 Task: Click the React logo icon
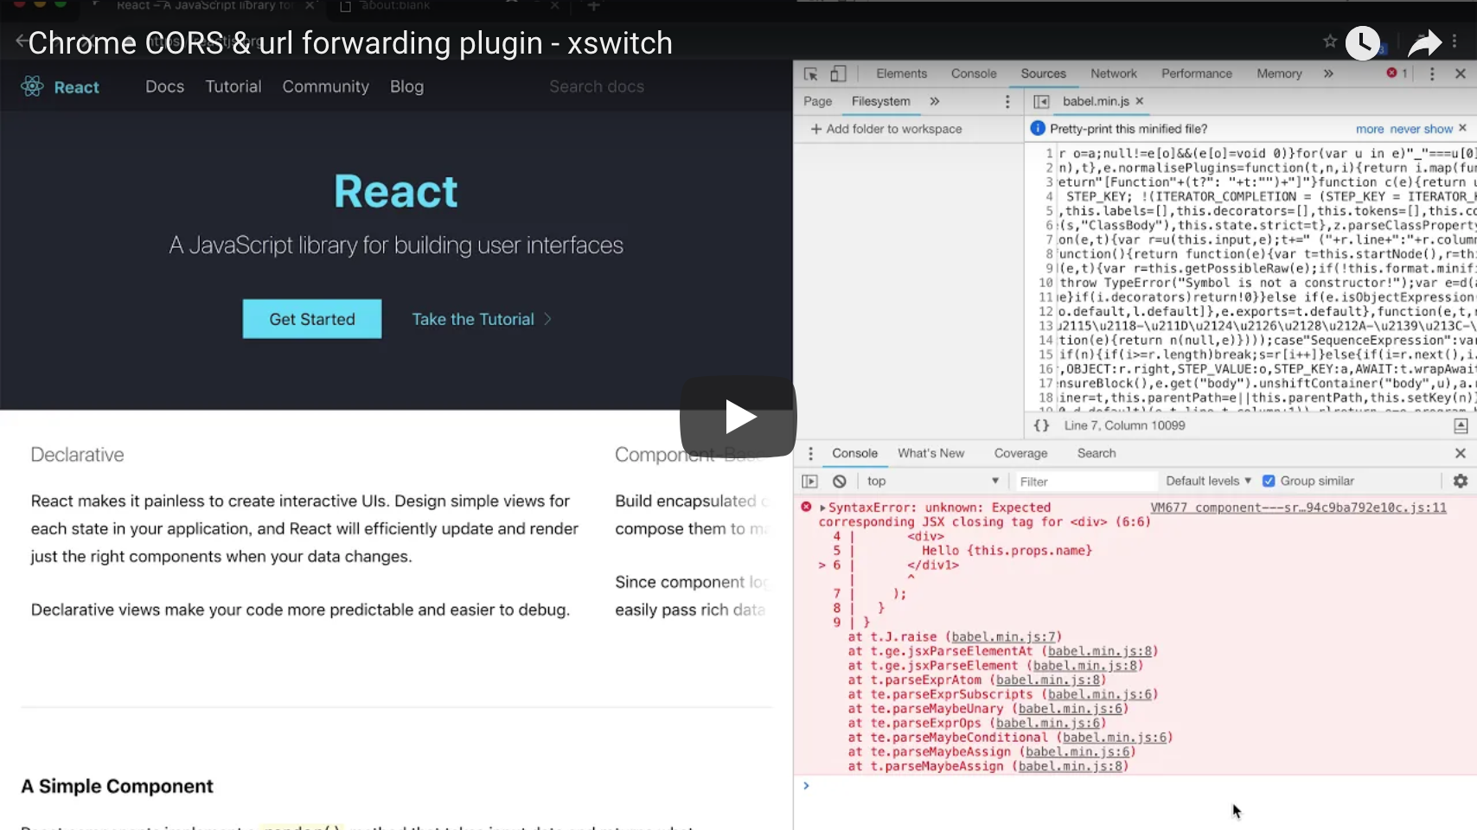point(32,86)
